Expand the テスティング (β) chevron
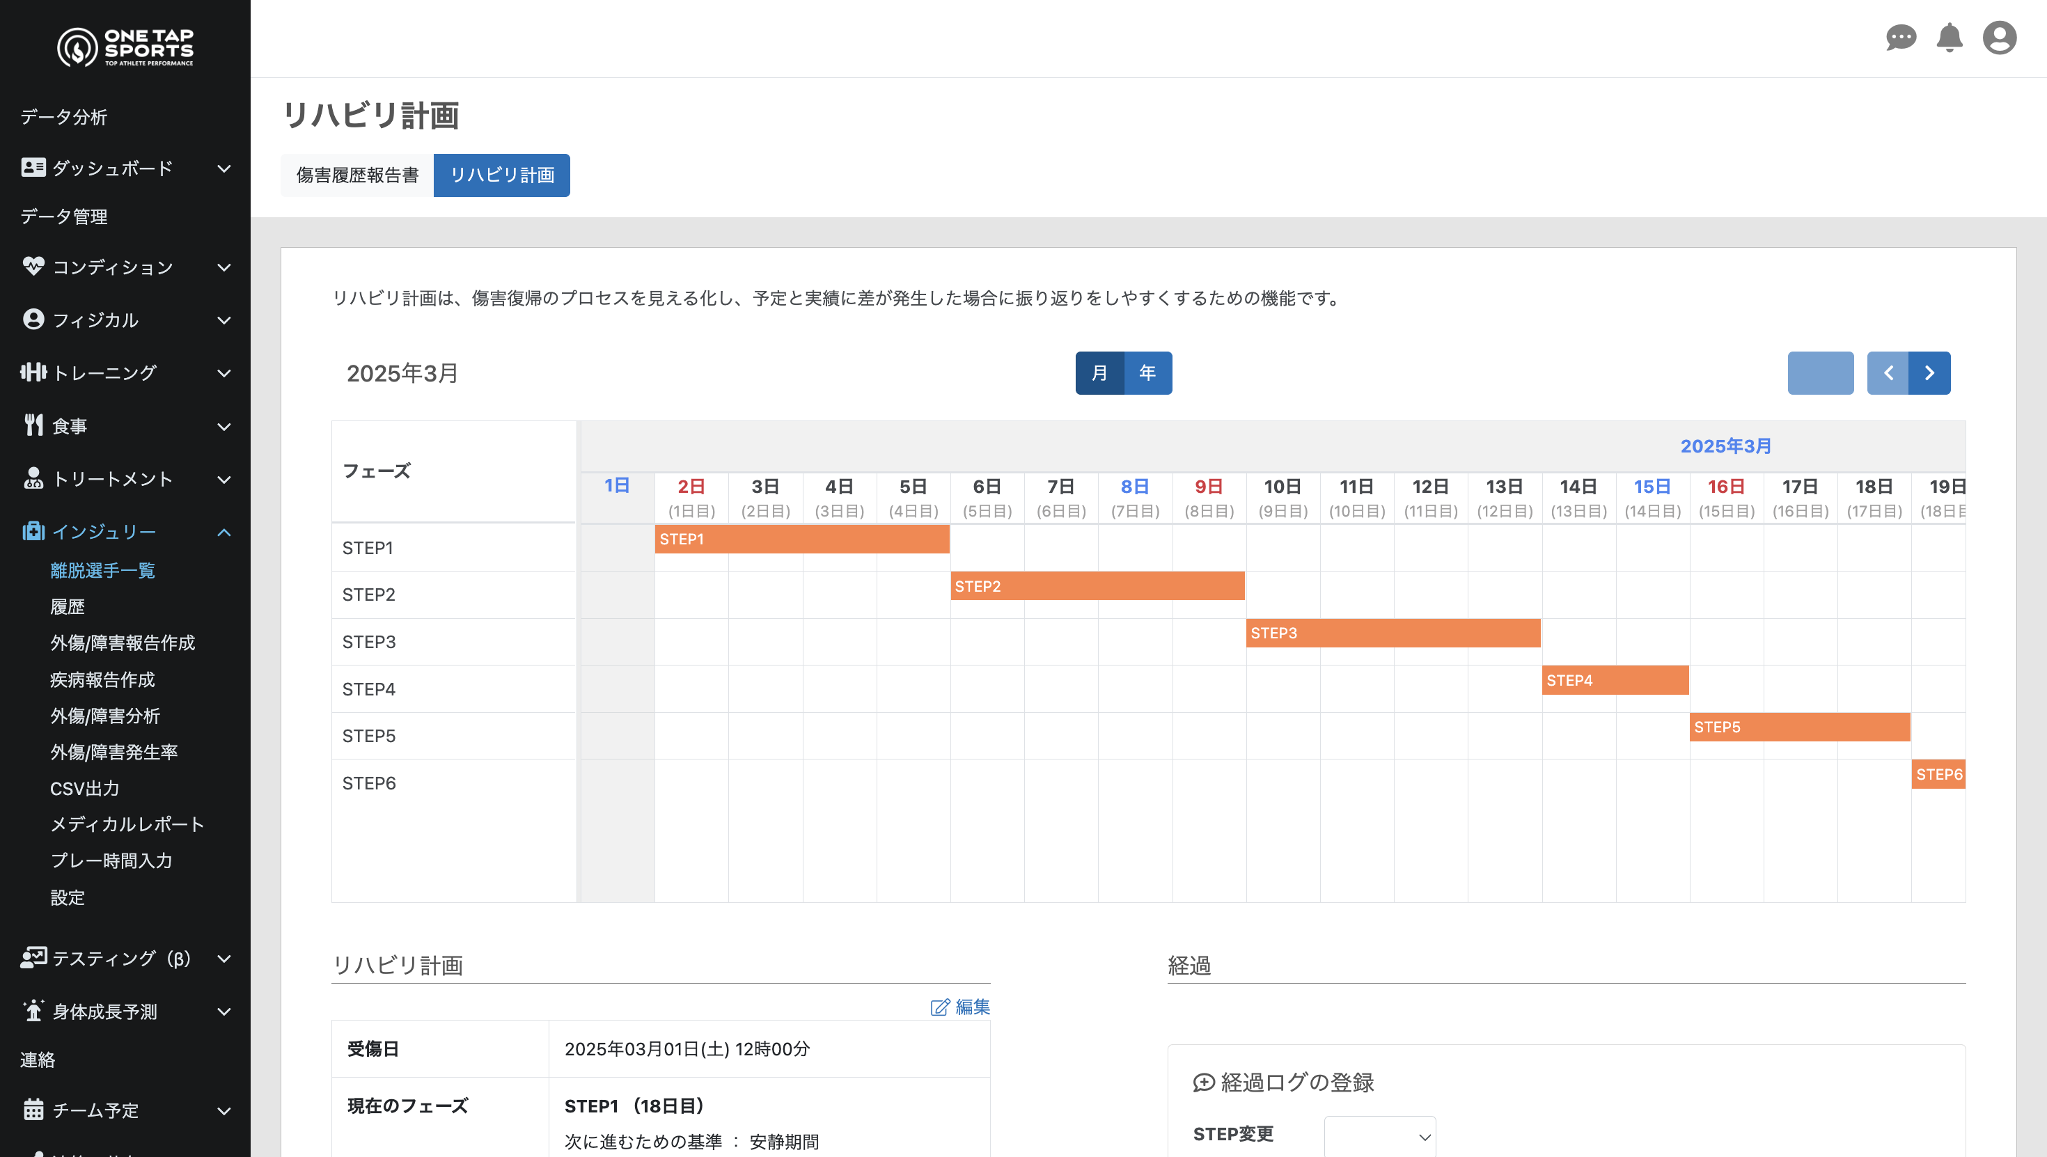 pyautogui.click(x=224, y=959)
